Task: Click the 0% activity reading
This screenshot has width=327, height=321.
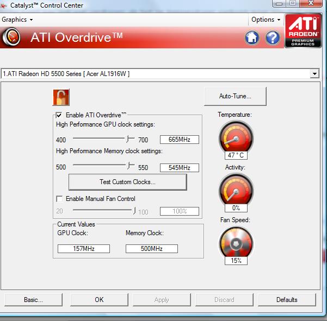Action: (x=236, y=208)
